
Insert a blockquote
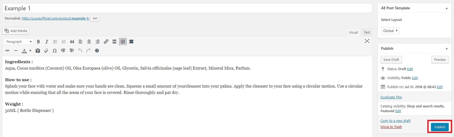(x=72, y=42)
